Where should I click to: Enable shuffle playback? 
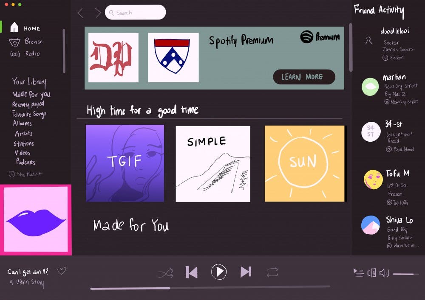[165, 272]
